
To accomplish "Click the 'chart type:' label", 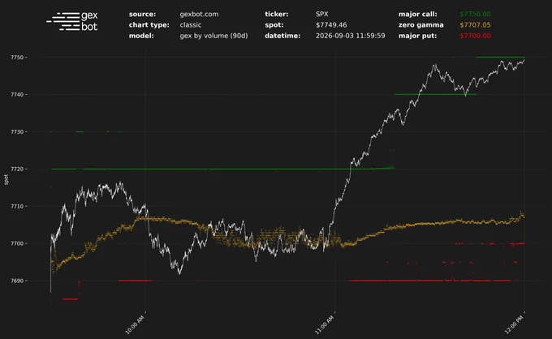I will 149,25.
